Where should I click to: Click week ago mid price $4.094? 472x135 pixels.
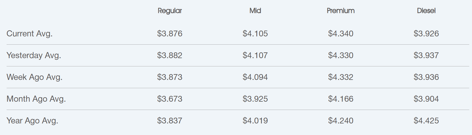tap(255, 77)
